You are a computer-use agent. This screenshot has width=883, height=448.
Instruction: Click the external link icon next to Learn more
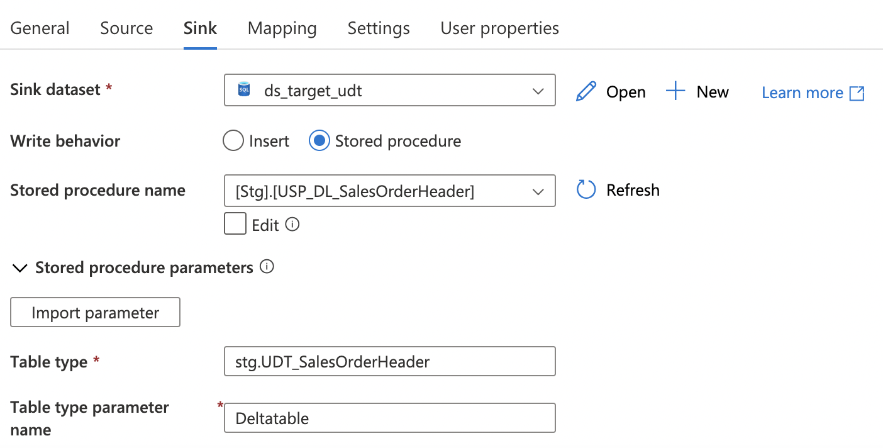pos(857,93)
